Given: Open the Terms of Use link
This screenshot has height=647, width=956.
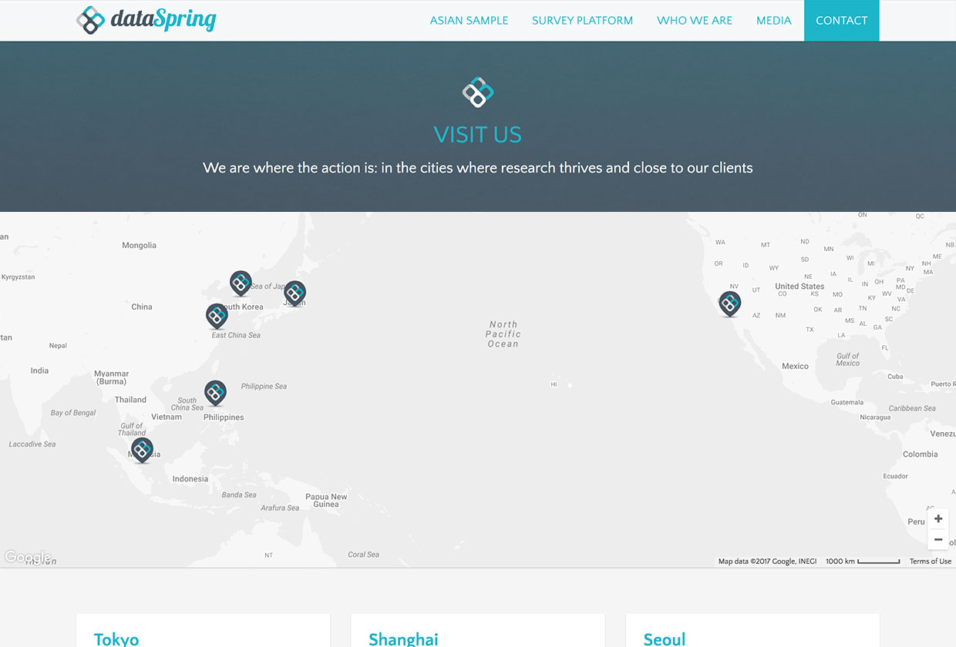Looking at the screenshot, I should coord(930,561).
